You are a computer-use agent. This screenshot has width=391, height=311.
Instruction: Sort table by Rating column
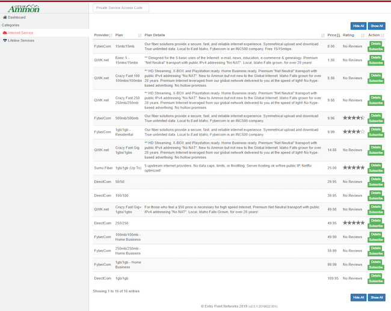[x=349, y=35]
